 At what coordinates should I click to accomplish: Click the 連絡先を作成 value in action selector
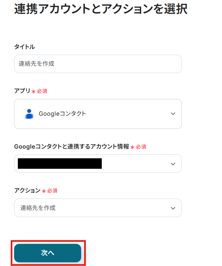[37, 208]
